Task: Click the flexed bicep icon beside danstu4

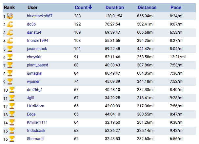Action: (x=10, y=32)
